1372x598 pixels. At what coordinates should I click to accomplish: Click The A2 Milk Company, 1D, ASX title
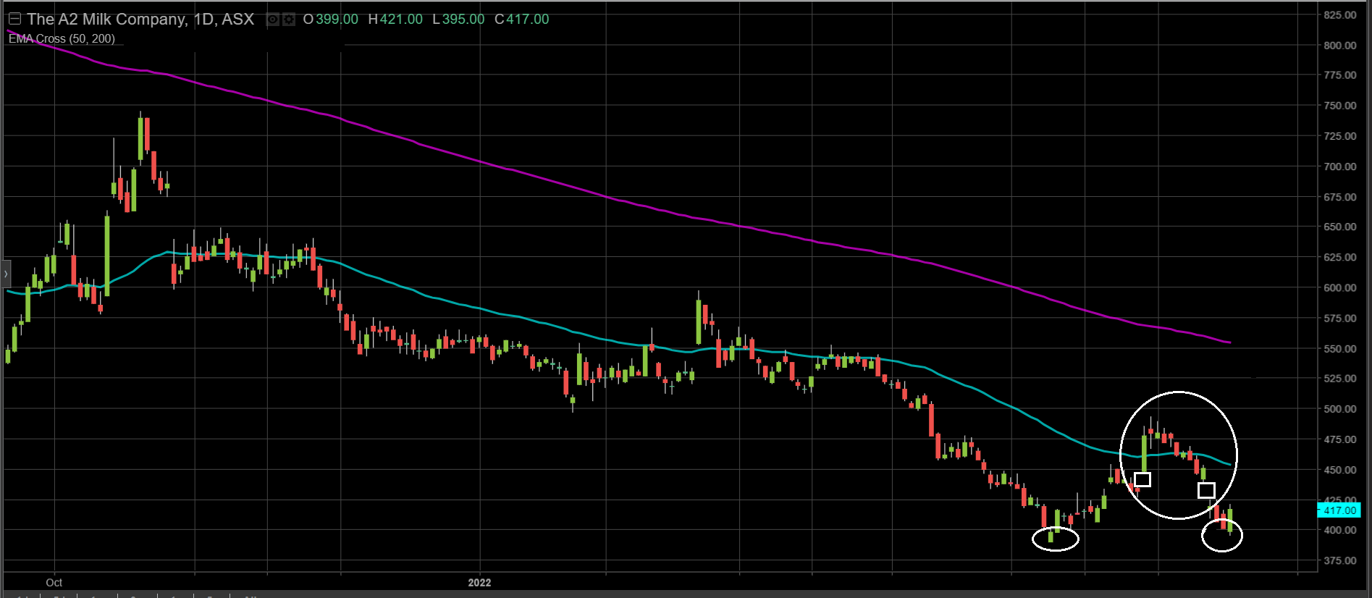pos(140,20)
